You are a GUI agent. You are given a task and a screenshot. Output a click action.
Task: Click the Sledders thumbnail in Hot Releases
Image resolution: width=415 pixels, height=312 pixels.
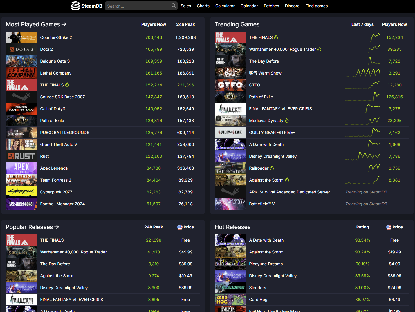click(230, 288)
